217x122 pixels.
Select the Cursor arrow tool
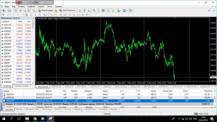click(3, 15)
